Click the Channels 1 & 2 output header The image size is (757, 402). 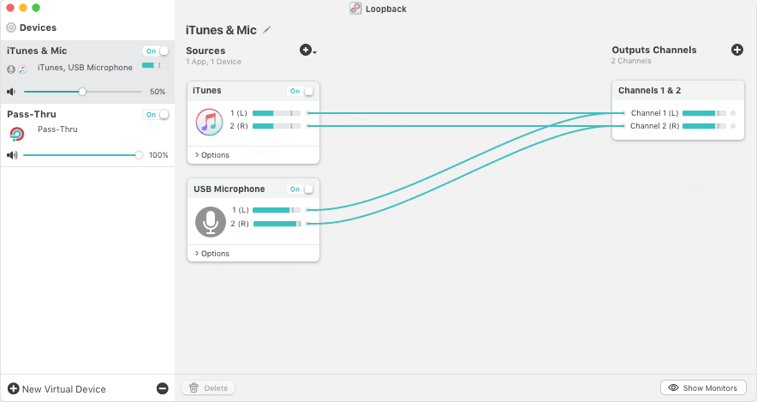point(650,91)
